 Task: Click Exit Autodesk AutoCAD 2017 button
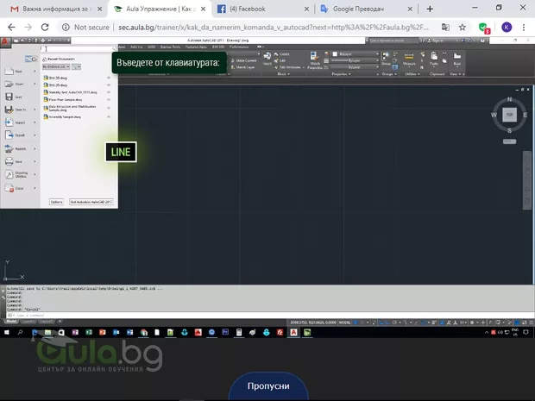[x=91, y=202]
